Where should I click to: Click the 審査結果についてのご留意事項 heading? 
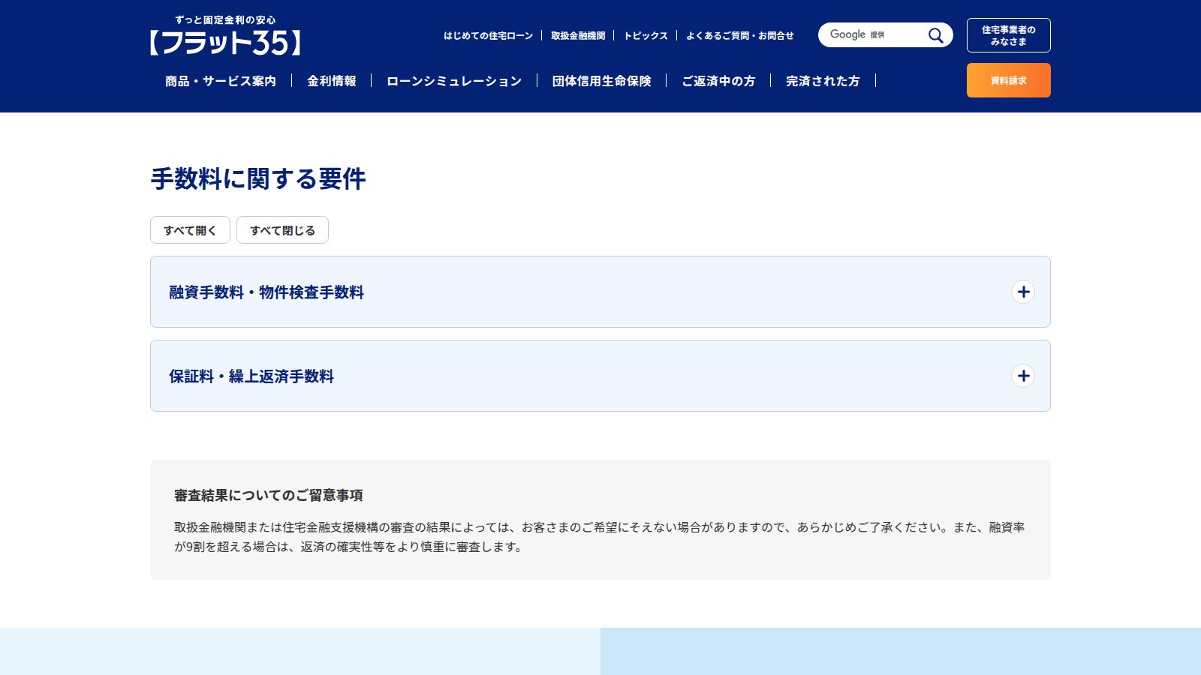(269, 495)
